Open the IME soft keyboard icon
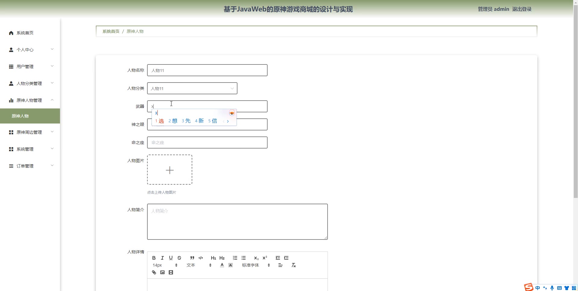578x291 pixels. tap(559, 288)
